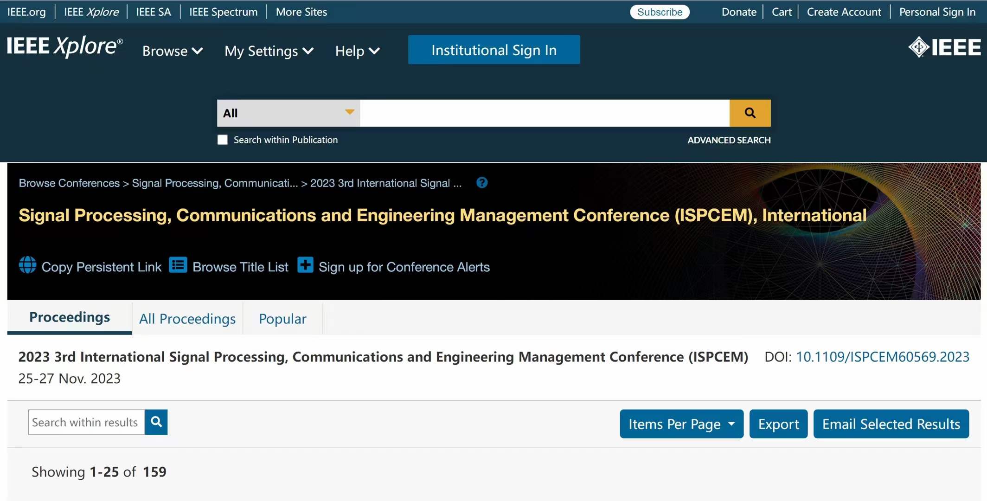Click the IEEE Xplore logo
This screenshot has width=987, height=501.
coord(65,46)
